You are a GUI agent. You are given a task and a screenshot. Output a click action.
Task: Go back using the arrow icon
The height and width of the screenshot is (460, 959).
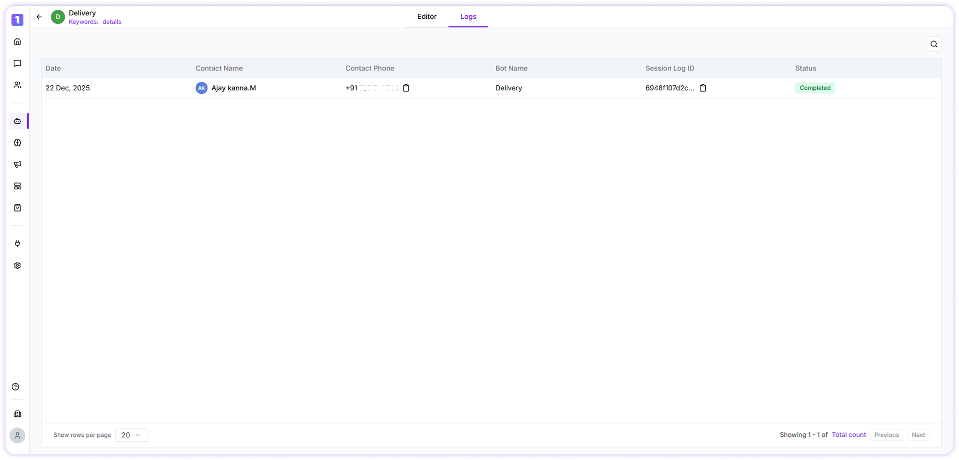coord(39,17)
